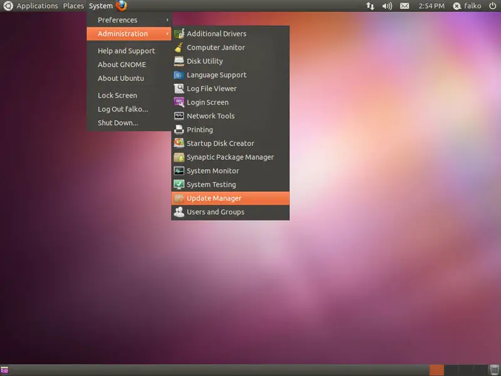
Task: Open the network connections indicator
Action: pos(370,6)
